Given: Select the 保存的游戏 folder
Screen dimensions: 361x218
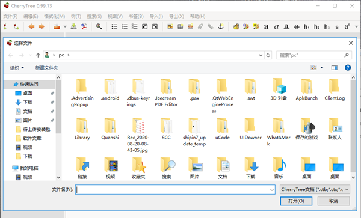Looking at the screenshot, I should coord(307,129).
